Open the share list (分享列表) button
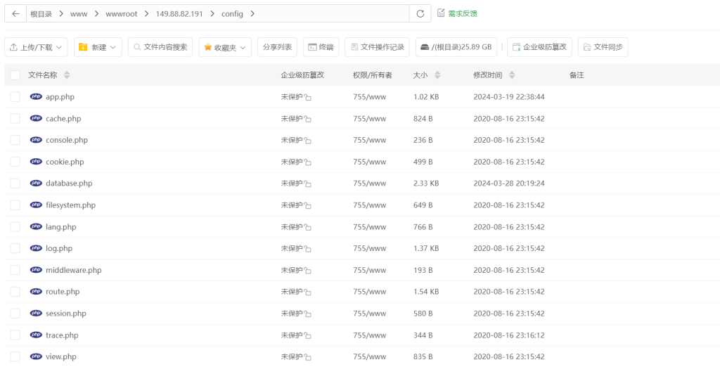Viewport: 720px width, 386px height. point(277,47)
